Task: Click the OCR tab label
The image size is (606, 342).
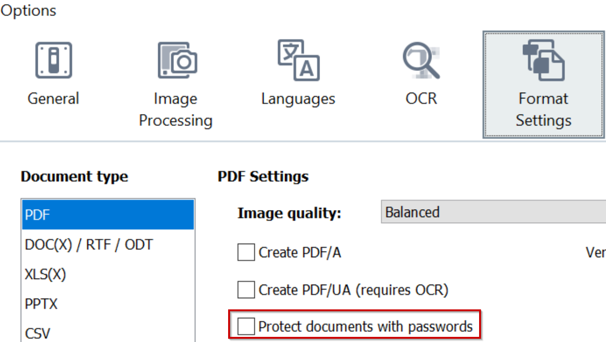Action: (421, 99)
